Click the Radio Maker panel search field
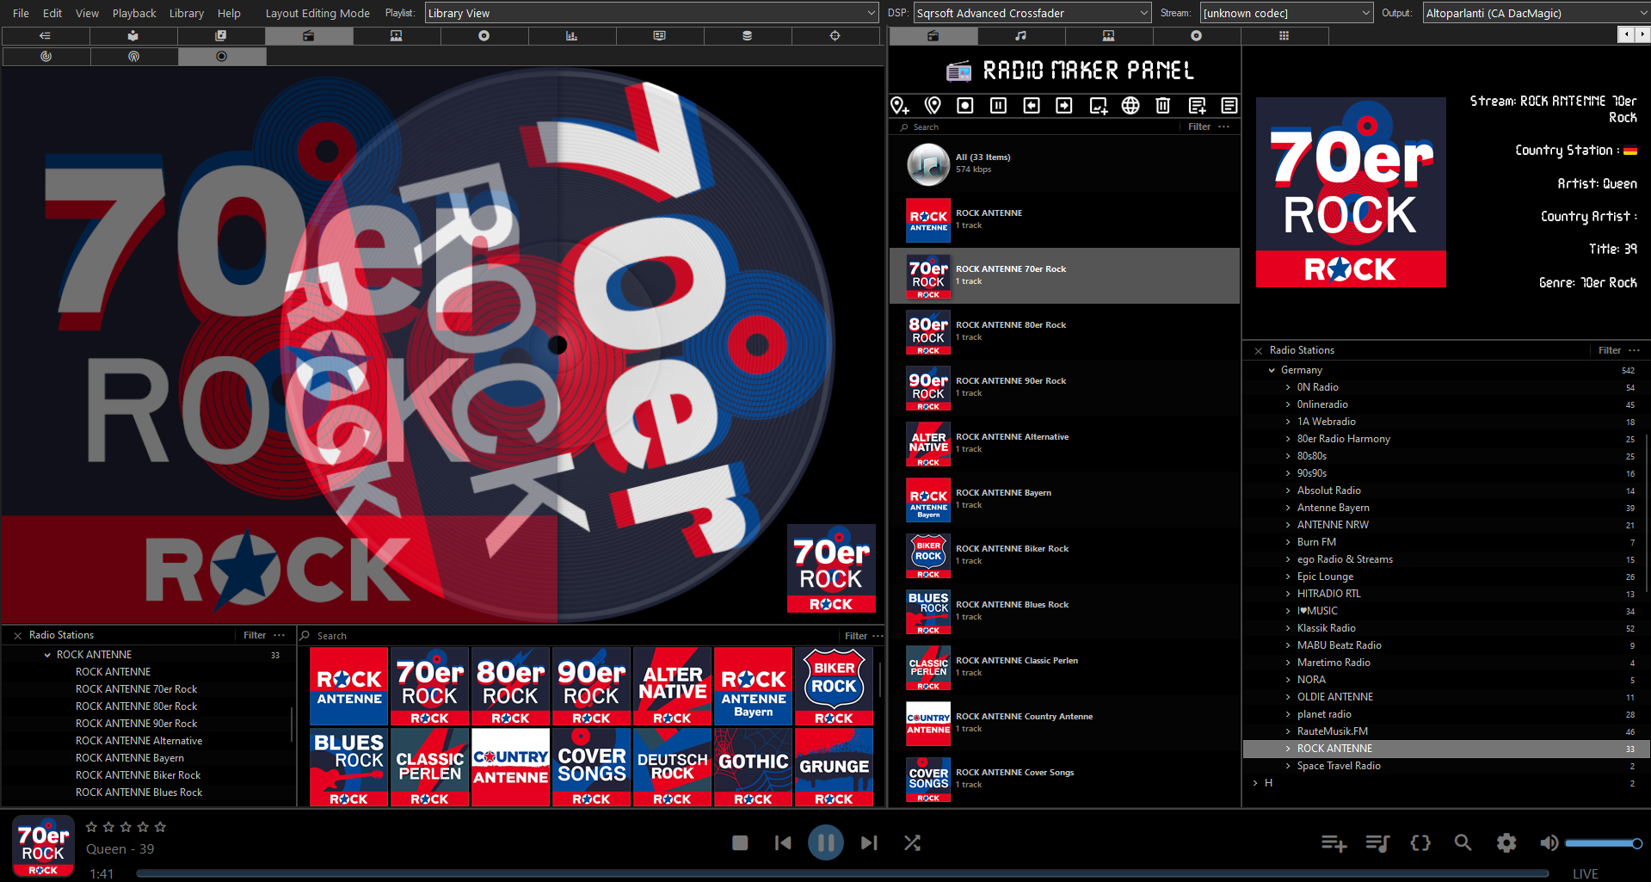Image resolution: width=1651 pixels, height=882 pixels. coord(1041,126)
